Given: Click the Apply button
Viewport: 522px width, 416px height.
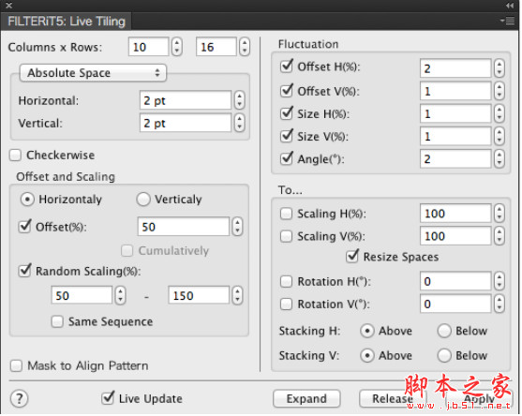Looking at the screenshot, I should tap(479, 398).
